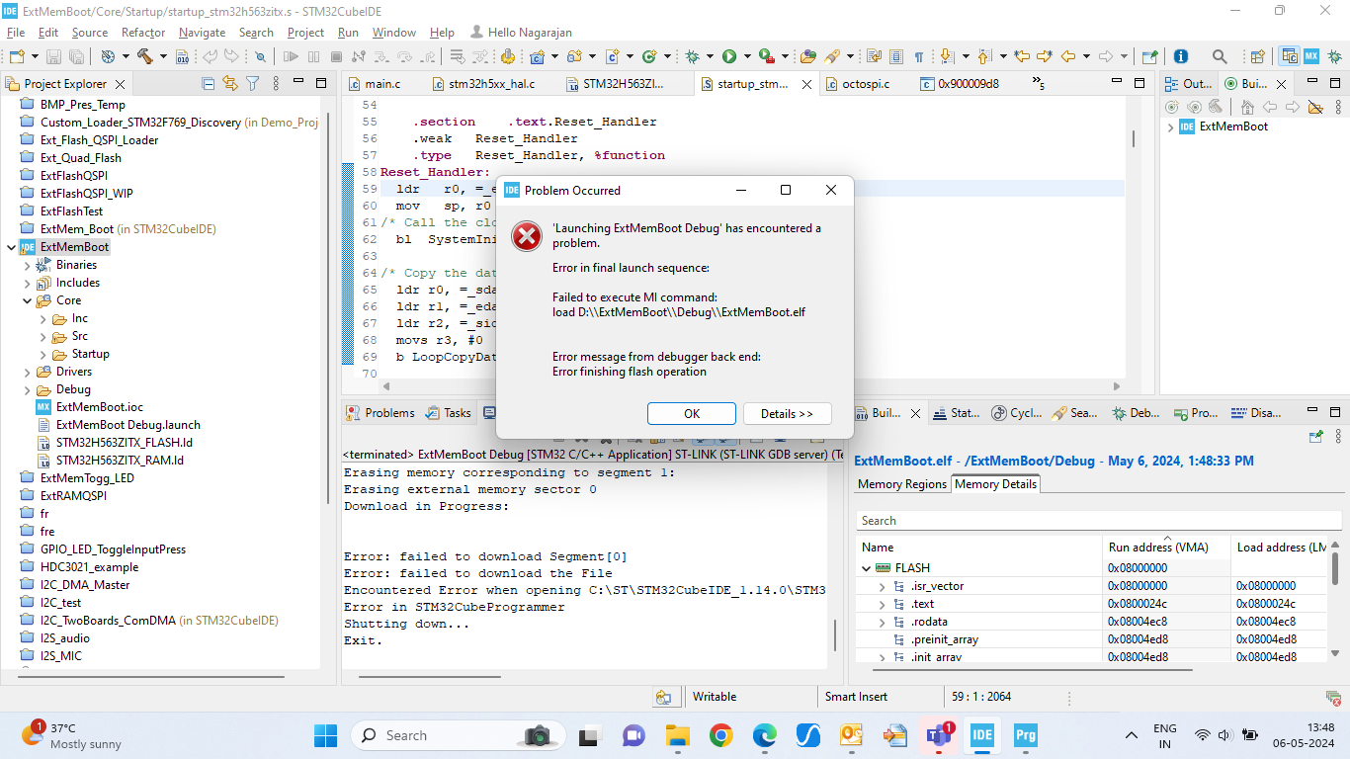Viewport: 1350px width, 759px height.
Task: Expand the Drivers folder
Action: click(x=28, y=372)
